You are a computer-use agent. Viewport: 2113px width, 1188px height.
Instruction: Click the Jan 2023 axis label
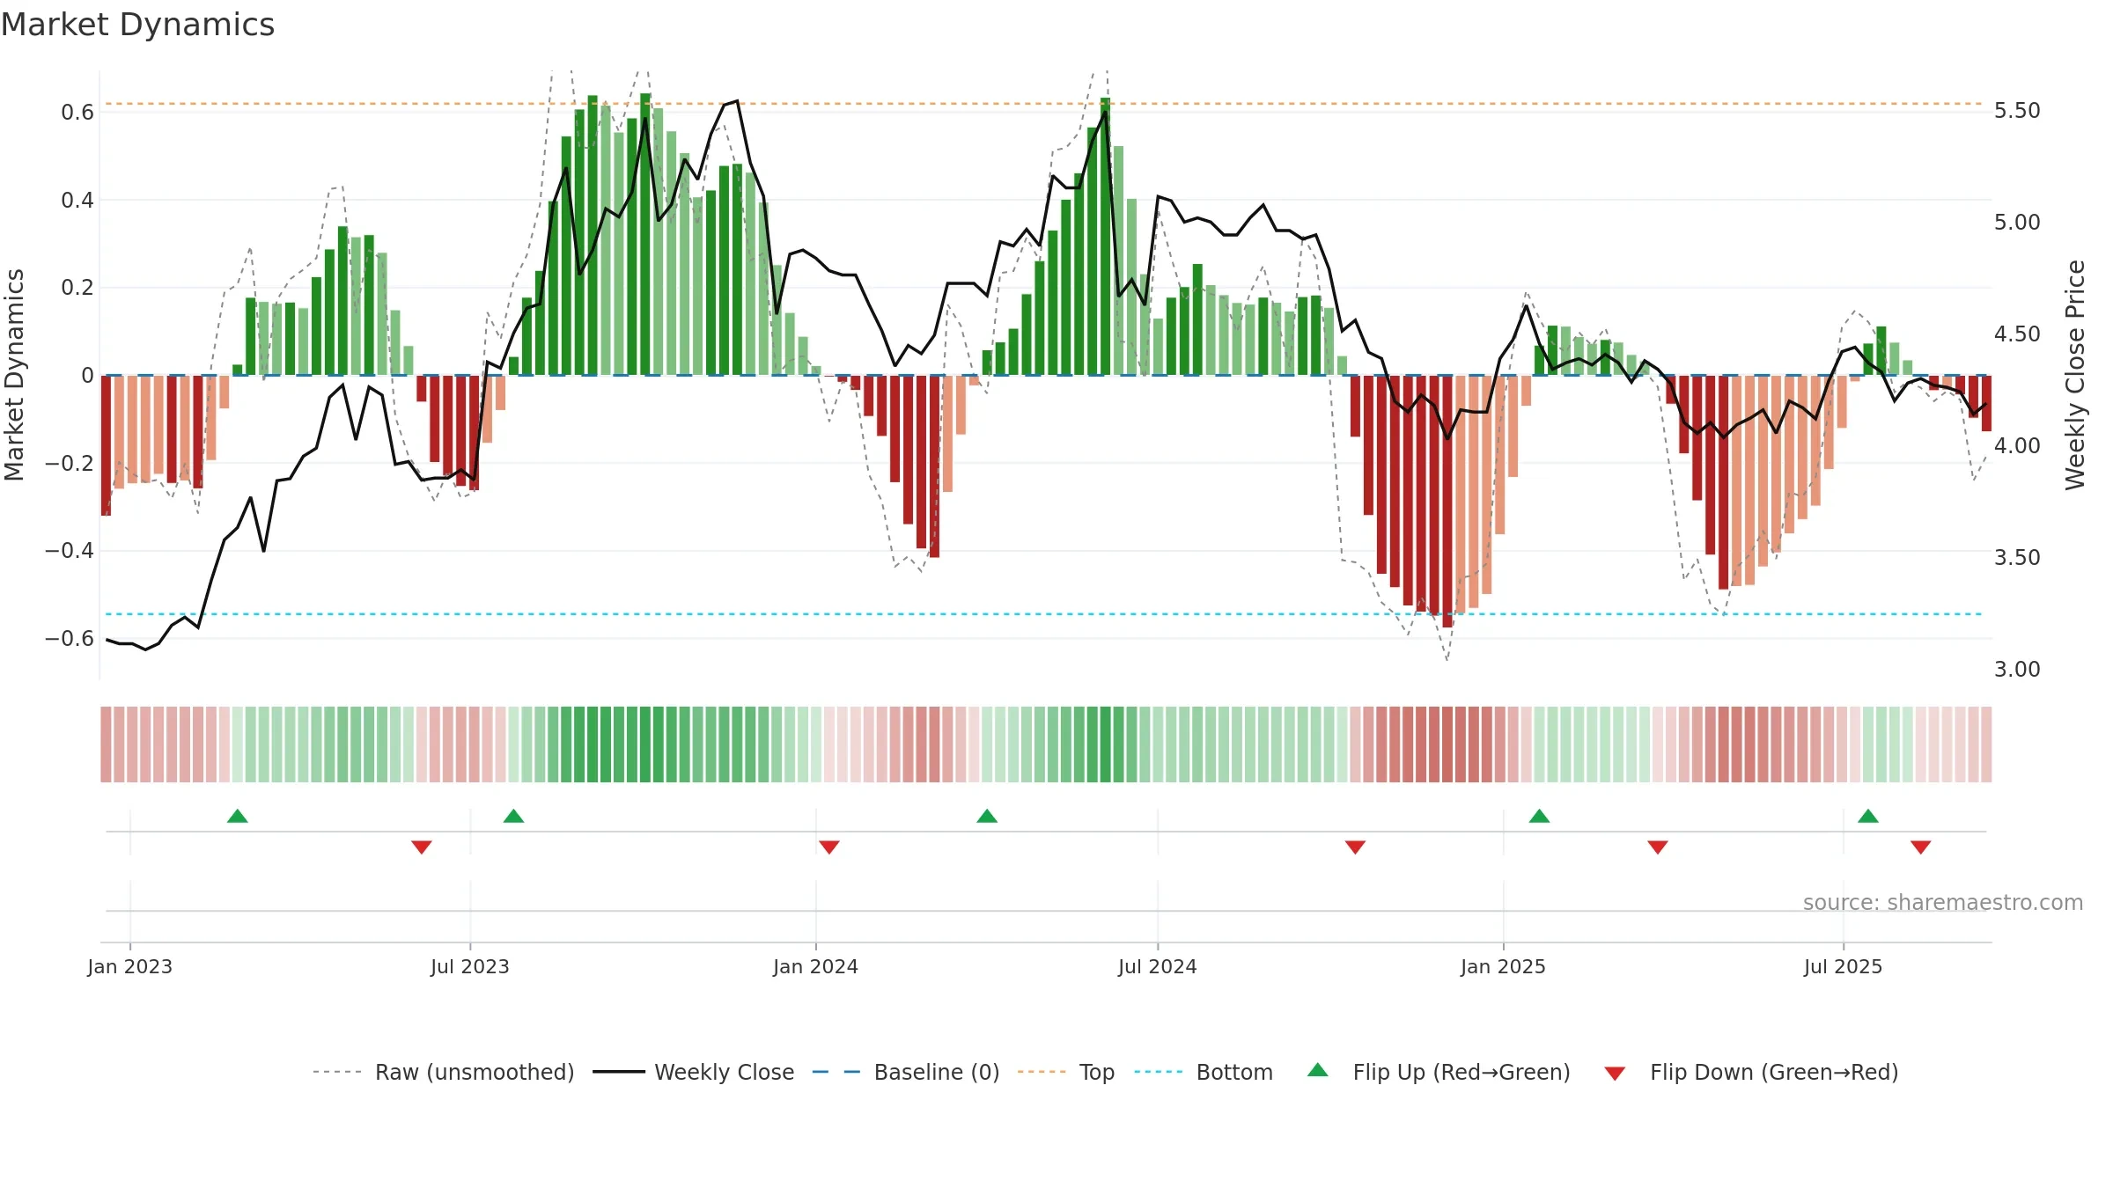[130, 966]
